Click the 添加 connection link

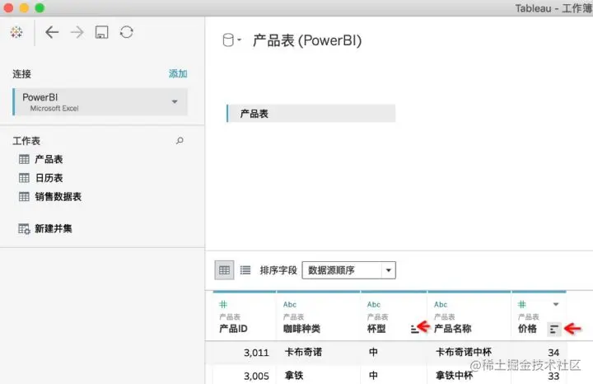pos(178,73)
